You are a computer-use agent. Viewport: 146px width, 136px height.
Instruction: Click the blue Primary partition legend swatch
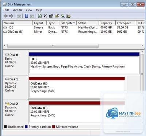click(x=26, y=127)
